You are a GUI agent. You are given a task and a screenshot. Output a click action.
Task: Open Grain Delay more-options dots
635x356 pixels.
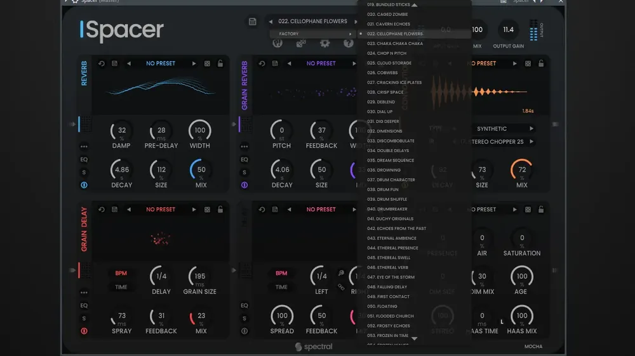(x=84, y=292)
